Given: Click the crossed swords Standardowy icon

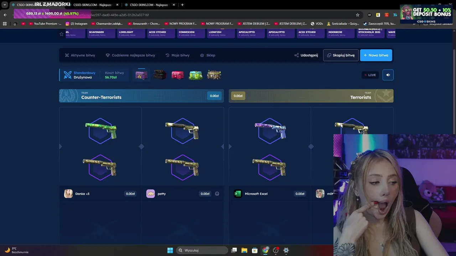Looking at the screenshot, I should tap(68, 75).
